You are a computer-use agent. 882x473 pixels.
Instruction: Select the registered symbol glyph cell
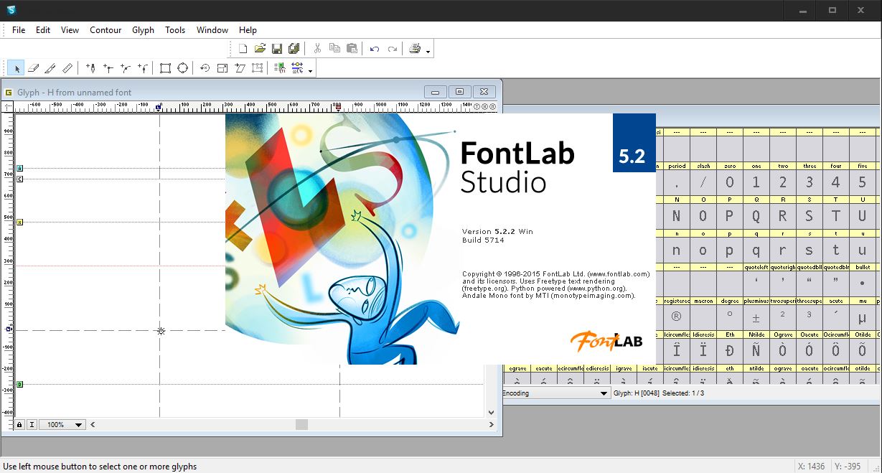tap(676, 317)
